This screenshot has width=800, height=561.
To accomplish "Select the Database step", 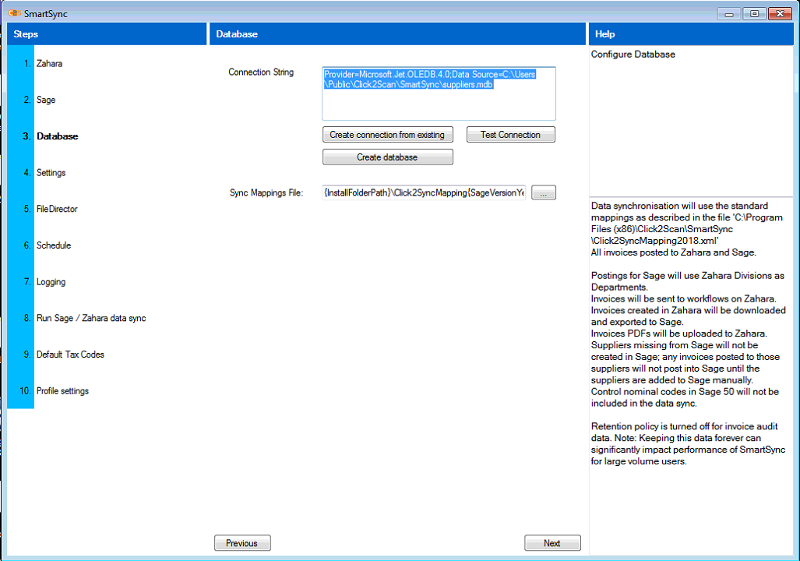I will tap(57, 136).
